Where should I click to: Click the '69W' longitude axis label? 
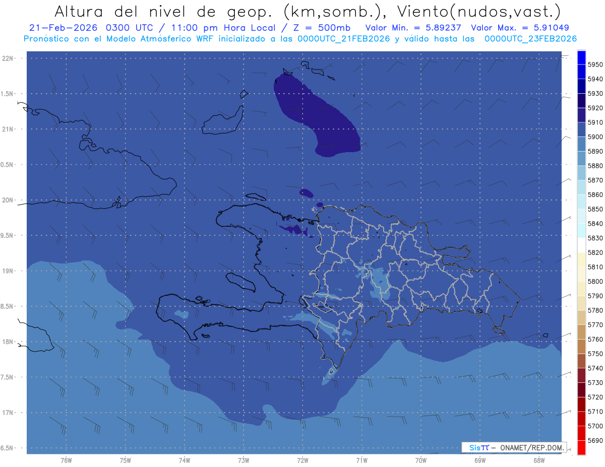(480, 460)
